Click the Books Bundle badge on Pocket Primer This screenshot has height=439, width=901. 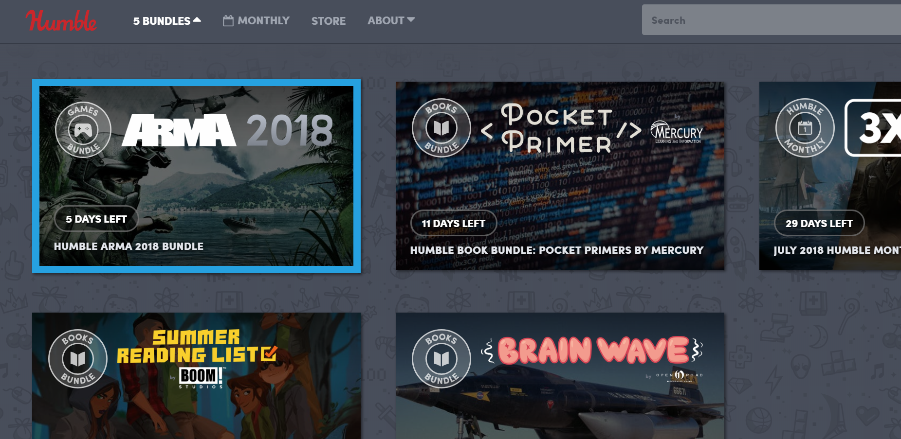441,128
